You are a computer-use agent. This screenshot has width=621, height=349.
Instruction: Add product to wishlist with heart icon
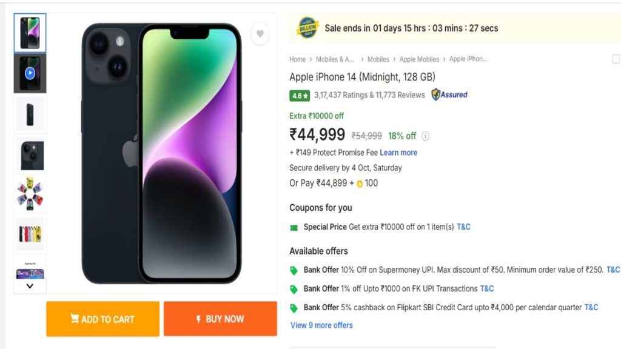[260, 34]
